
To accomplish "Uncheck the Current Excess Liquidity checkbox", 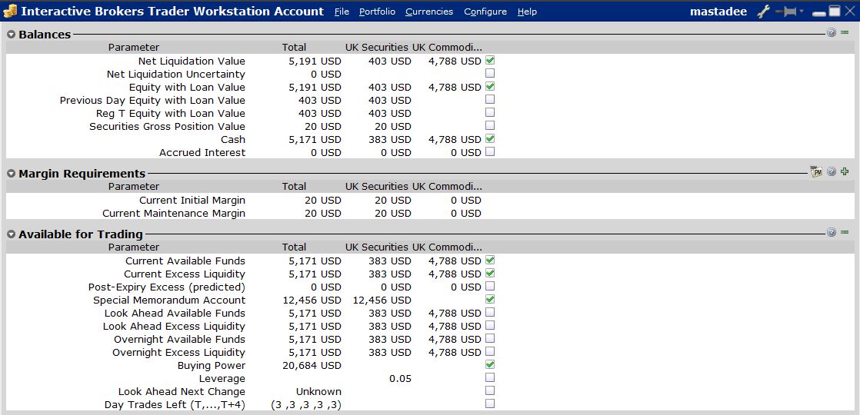I will coord(490,273).
